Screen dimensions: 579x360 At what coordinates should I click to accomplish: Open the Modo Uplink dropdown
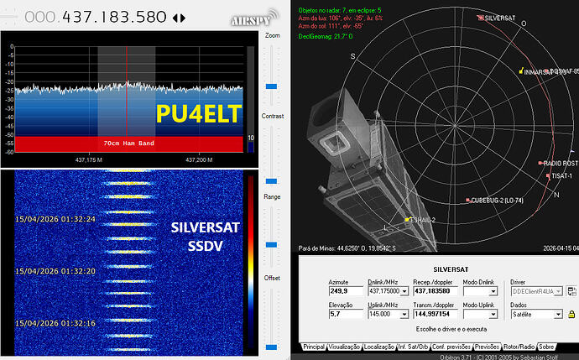click(x=493, y=314)
